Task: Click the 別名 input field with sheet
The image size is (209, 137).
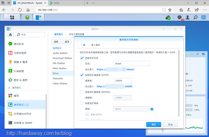Action: 131,64
